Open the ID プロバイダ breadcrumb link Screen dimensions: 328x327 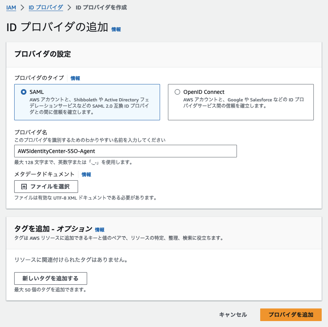[x=46, y=7]
